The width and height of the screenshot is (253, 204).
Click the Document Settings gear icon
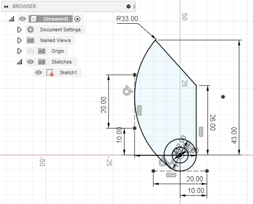tap(31, 30)
